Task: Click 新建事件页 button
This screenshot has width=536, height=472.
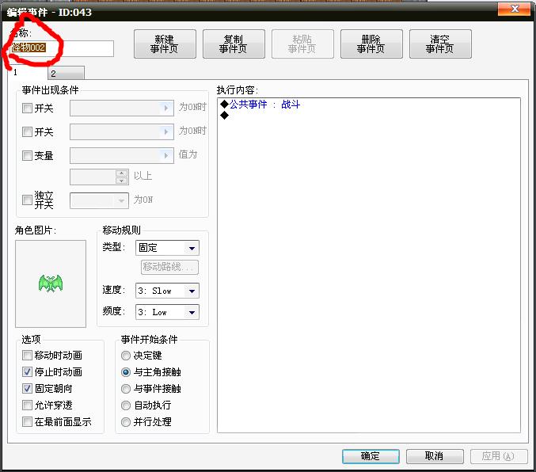Action: pyautogui.click(x=165, y=44)
